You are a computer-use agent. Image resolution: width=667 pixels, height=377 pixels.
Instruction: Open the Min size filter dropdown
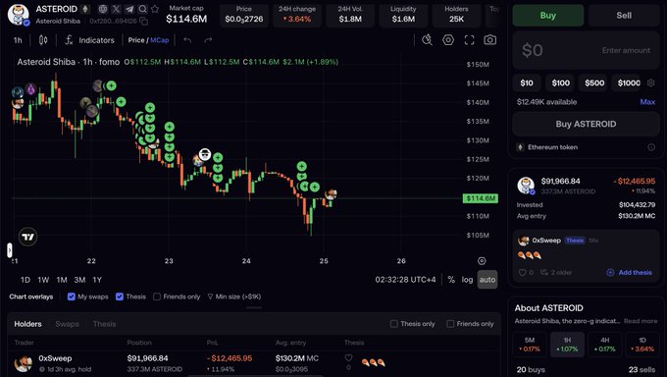[234, 296]
